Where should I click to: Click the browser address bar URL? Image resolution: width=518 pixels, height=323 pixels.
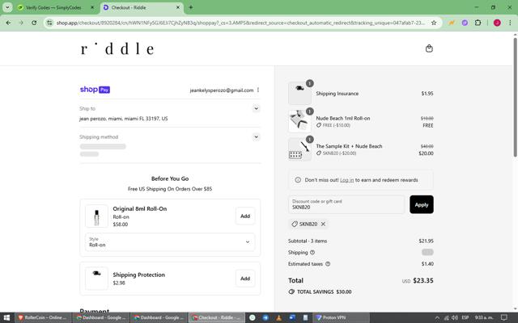(240, 23)
